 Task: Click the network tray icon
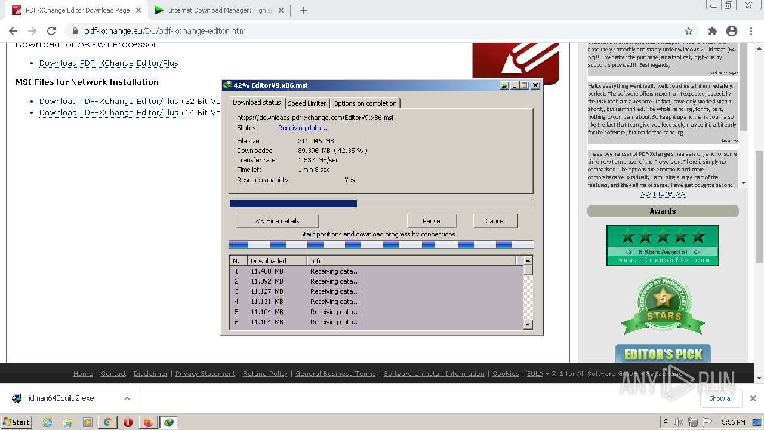pyautogui.click(x=693, y=422)
